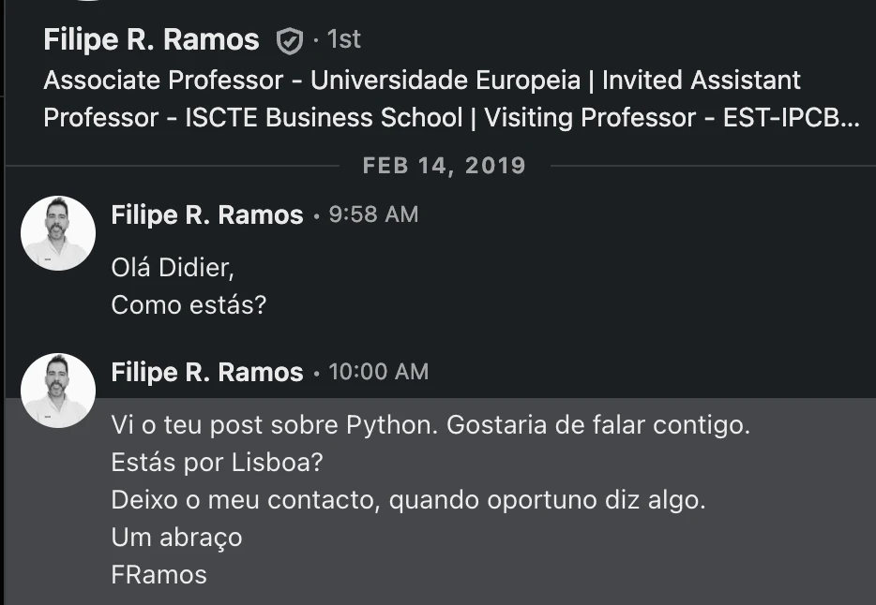Click the profile photo on the 10:00 AM message
Image resolution: width=876 pixels, height=605 pixels.
tap(58, 391)
